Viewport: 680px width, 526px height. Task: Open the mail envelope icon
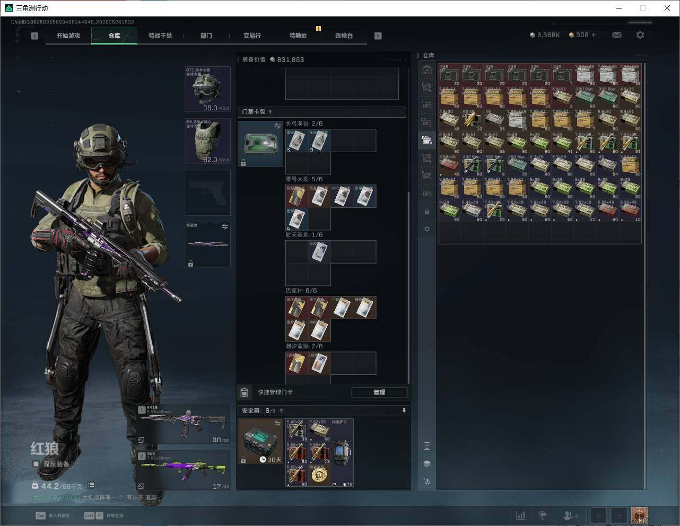[x=616, y=35]
